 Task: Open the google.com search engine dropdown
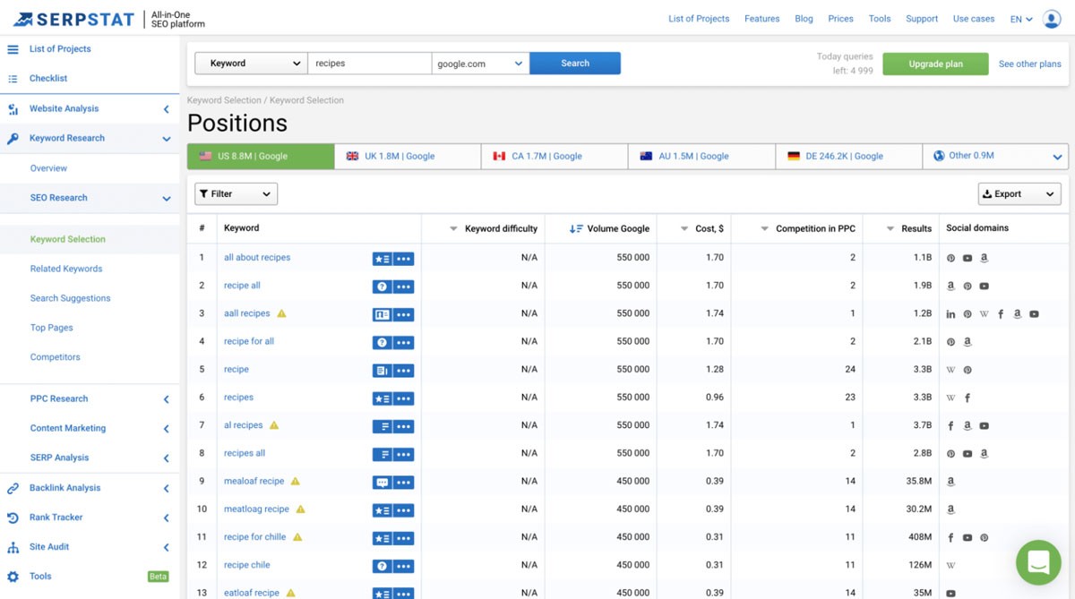479,63
